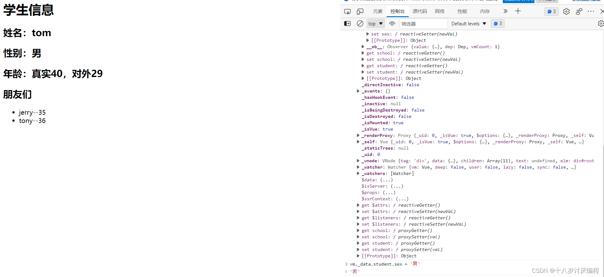
Task: Expand the __ob__ Observer entry
Action: (x=363, y=47)
